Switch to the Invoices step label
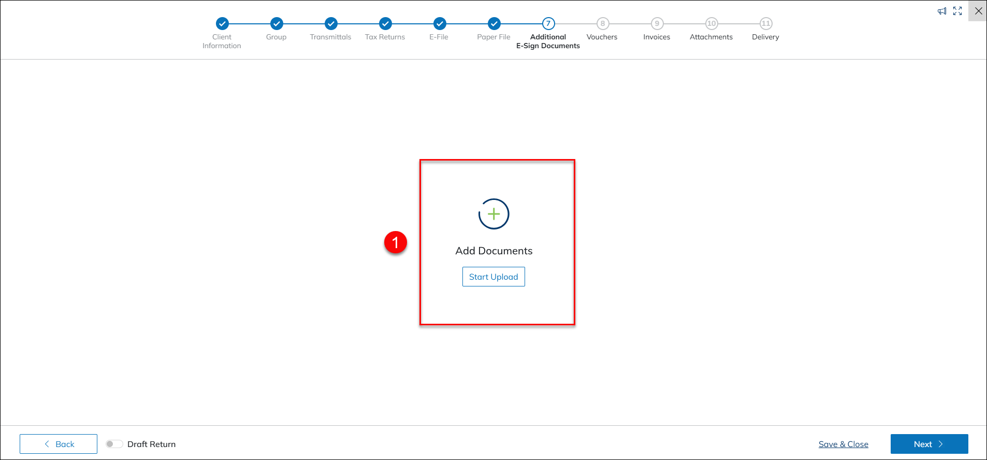The image size is (987, 460). tap(657, 37)
